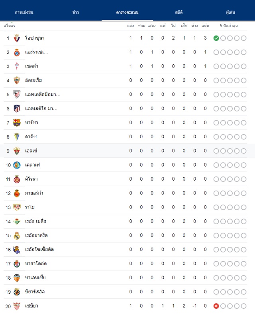Click the Osasuna club crest

17,38
